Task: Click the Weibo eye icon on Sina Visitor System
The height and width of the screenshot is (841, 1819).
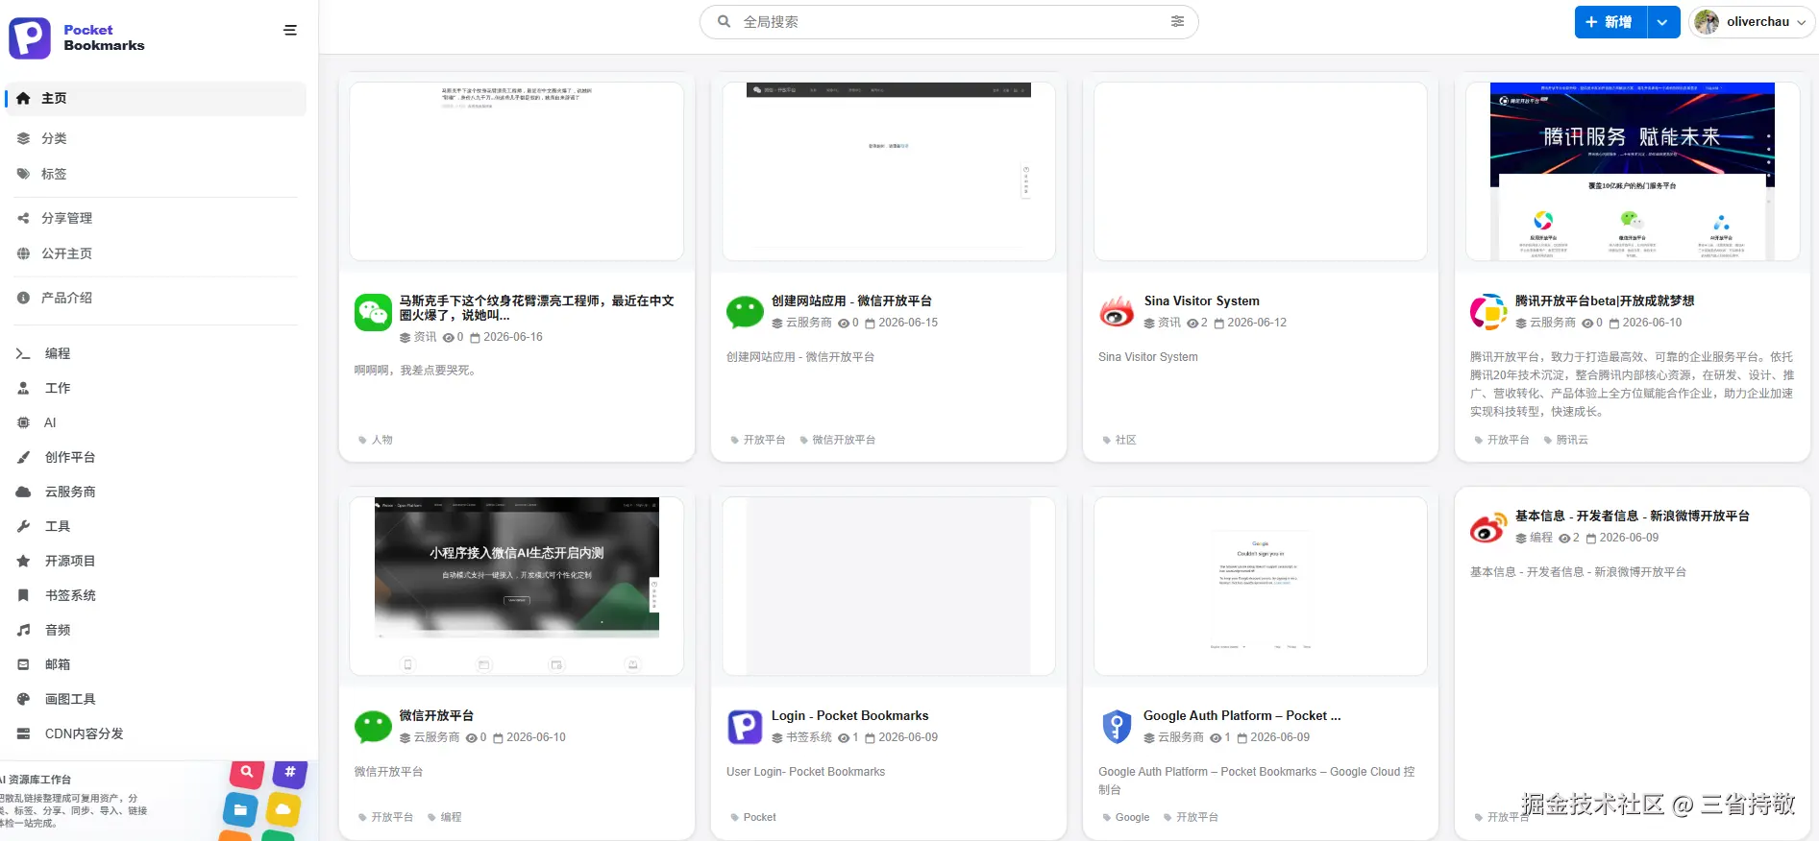Action: click(1117, 311)
